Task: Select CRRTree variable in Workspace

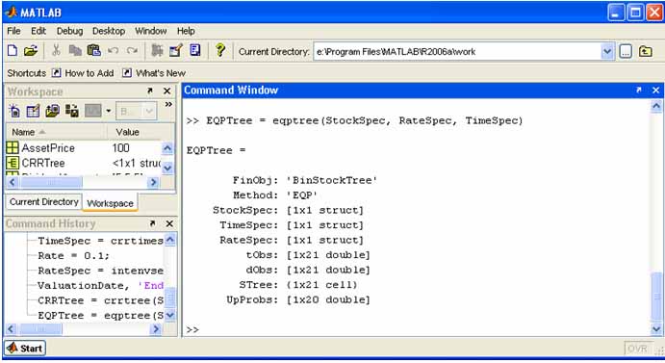Action: [x=83, y=163]
